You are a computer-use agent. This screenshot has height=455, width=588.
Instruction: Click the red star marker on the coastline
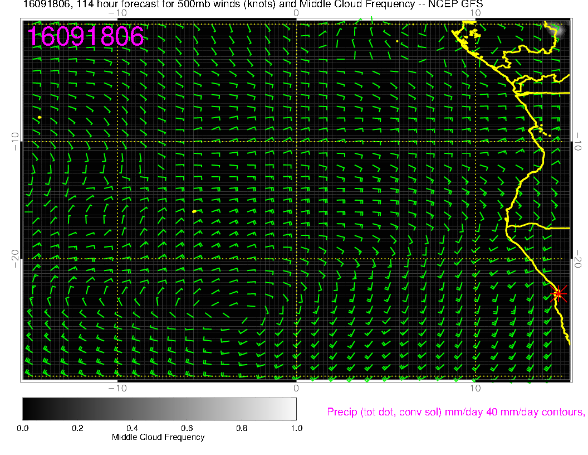point(558,293)
